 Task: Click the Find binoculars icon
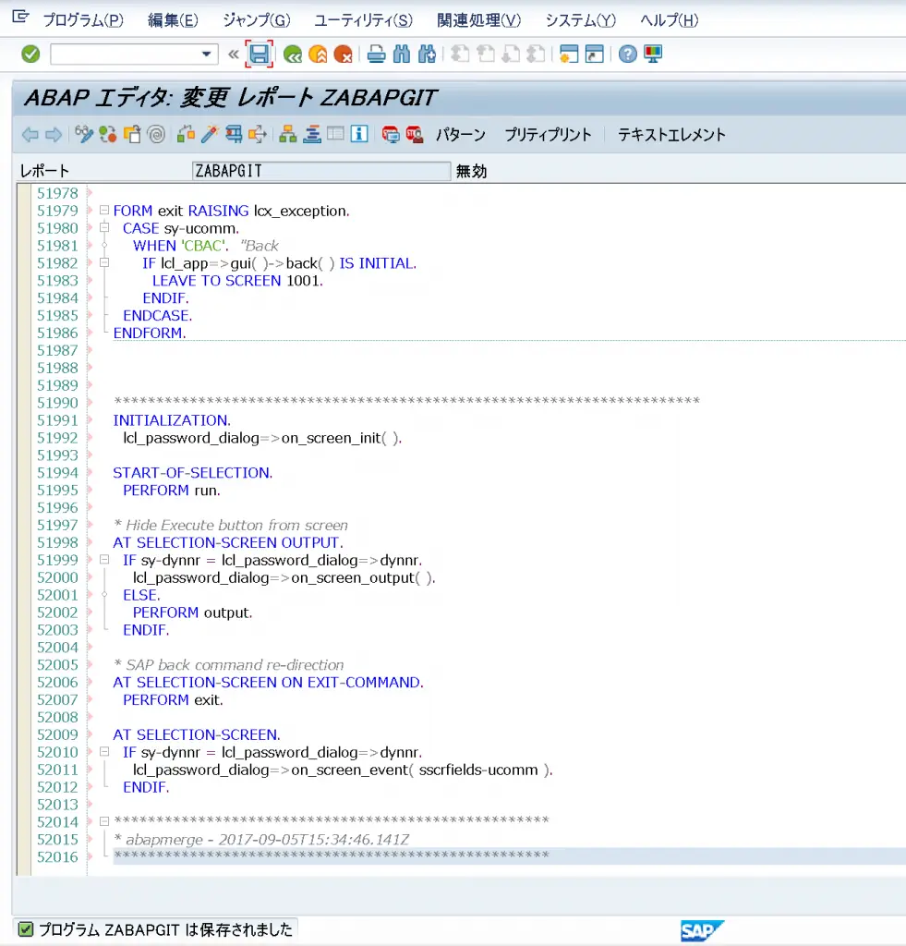(x=401, y=55)
